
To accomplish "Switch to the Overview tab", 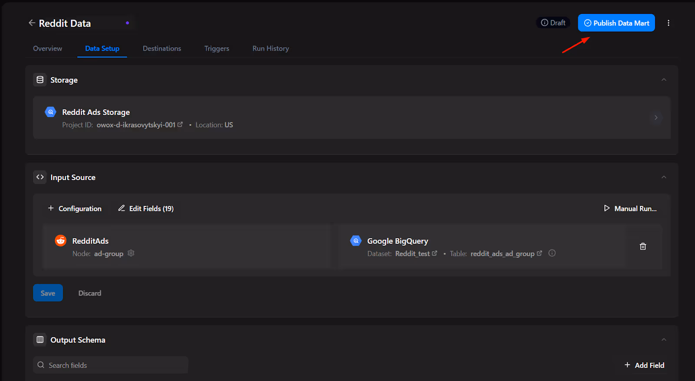I will click(x=48, y=49).
